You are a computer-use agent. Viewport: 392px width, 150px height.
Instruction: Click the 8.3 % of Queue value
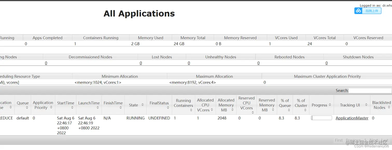pos(281,118)
